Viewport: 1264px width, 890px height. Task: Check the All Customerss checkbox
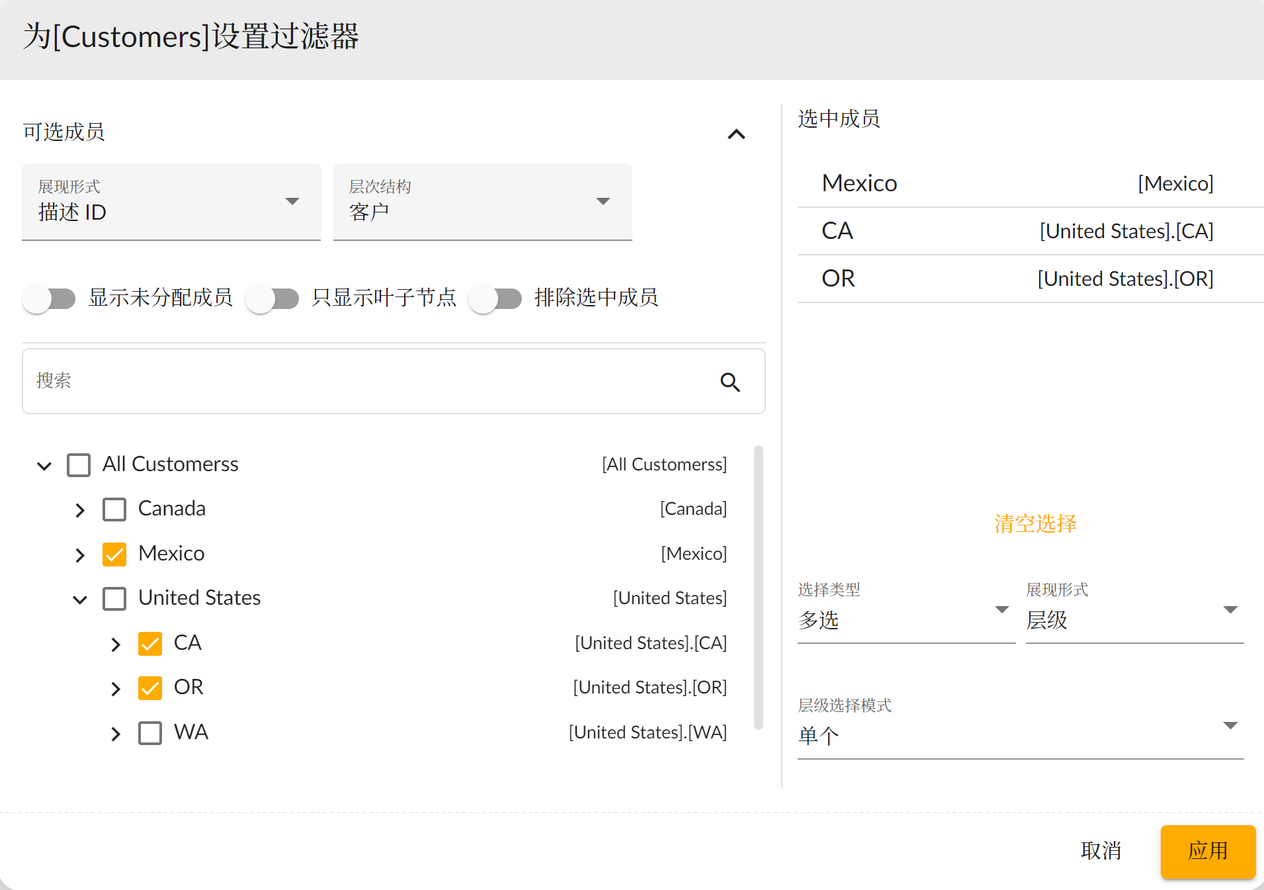pos(79,465)
